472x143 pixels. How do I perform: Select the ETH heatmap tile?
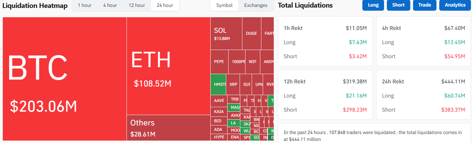pos(169,66)
